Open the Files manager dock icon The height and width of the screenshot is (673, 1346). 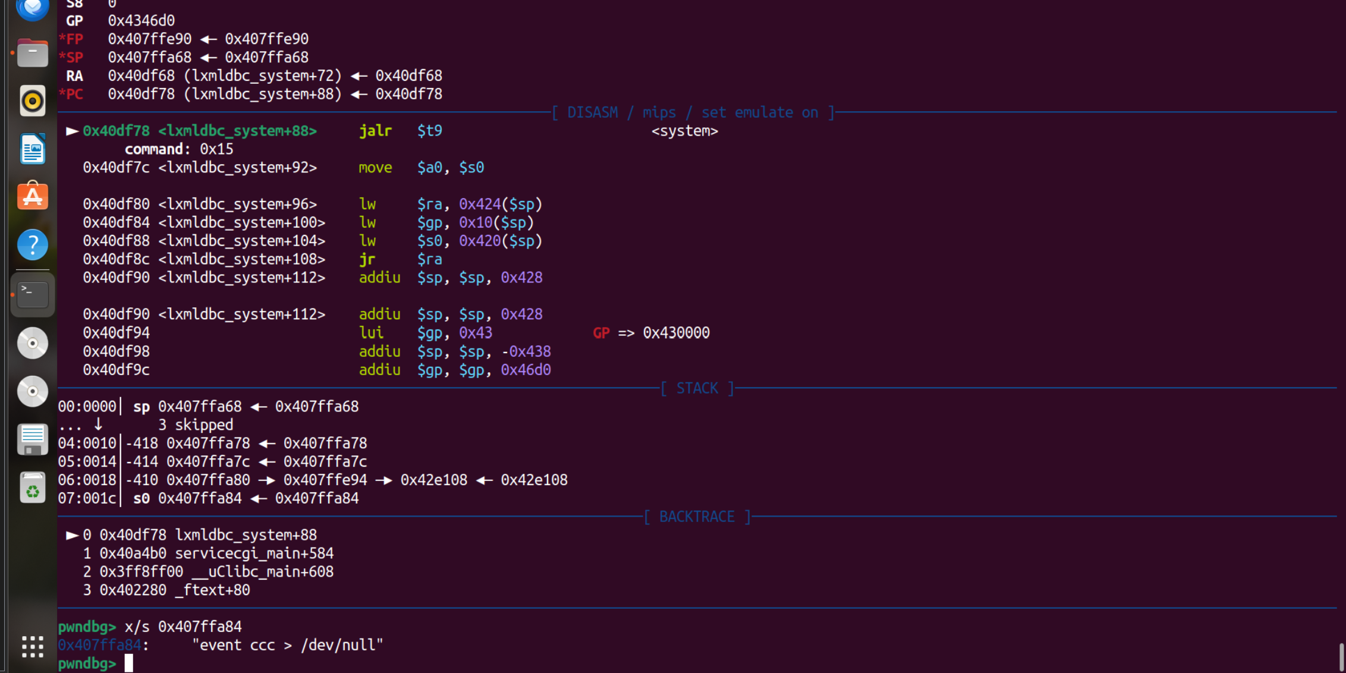coord(32,54)
